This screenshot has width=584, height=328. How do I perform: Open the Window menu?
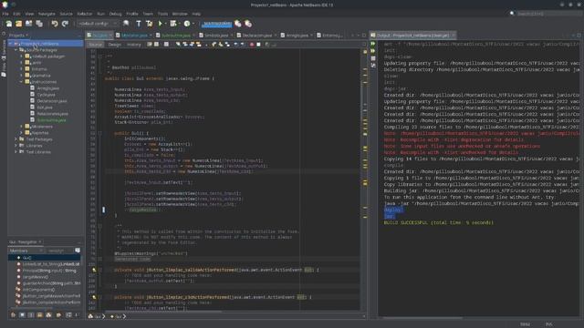click(x=180, y=14)
